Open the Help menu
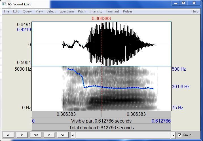The image size is (203, 141). pos(195,11)
